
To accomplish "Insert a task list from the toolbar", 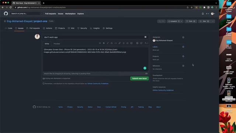I will (131, 43).
